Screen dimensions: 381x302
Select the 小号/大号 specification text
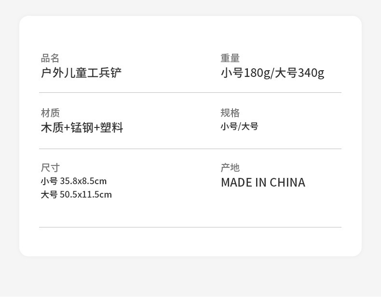coord(239,126)
